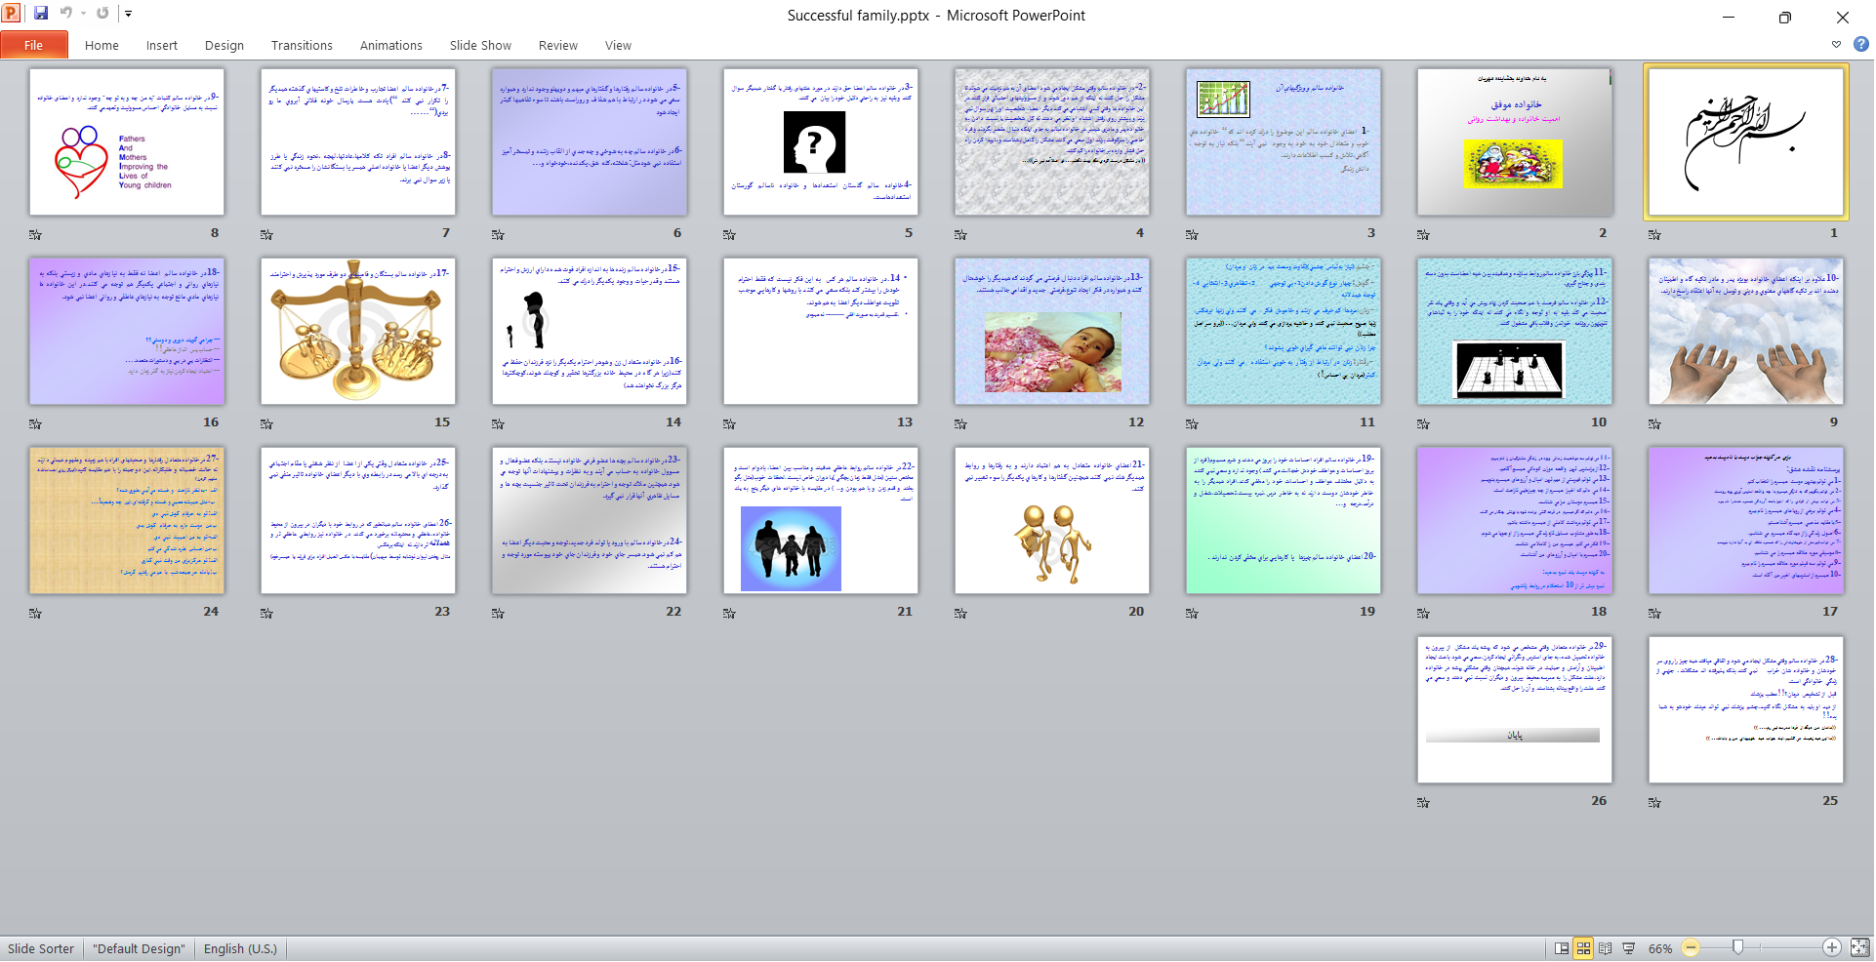This screenshot has width=1876, height=962.
Task: Switch to the Design tab
Action: tap(224, 45)
